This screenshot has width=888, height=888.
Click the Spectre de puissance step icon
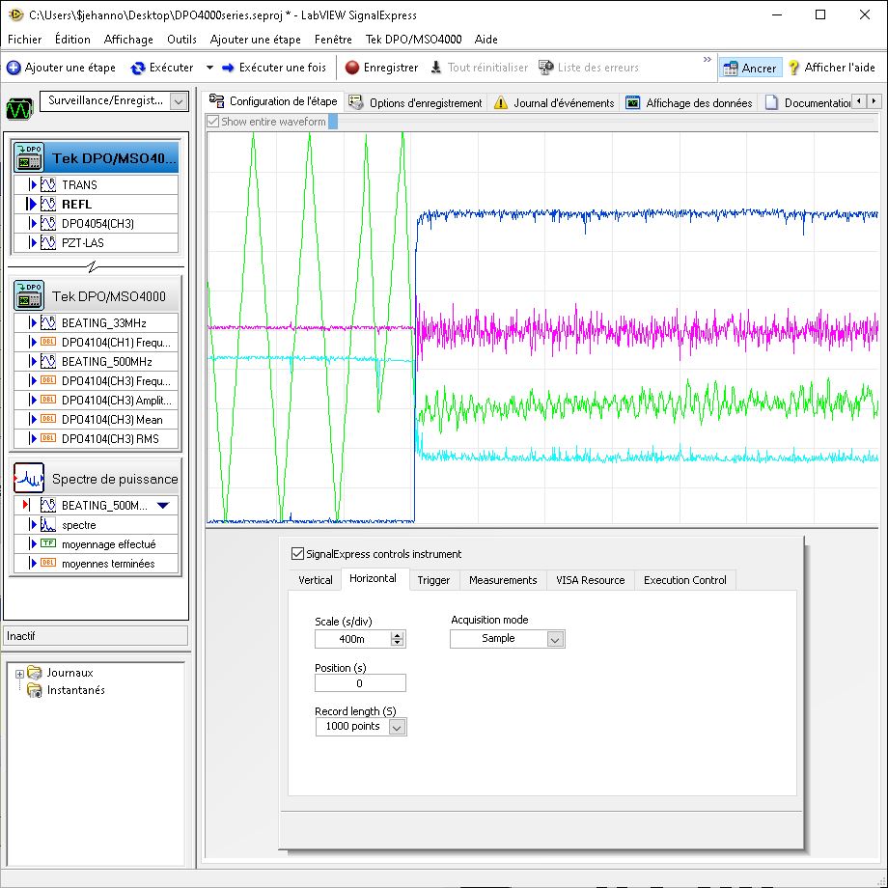[x=29, y=478]
